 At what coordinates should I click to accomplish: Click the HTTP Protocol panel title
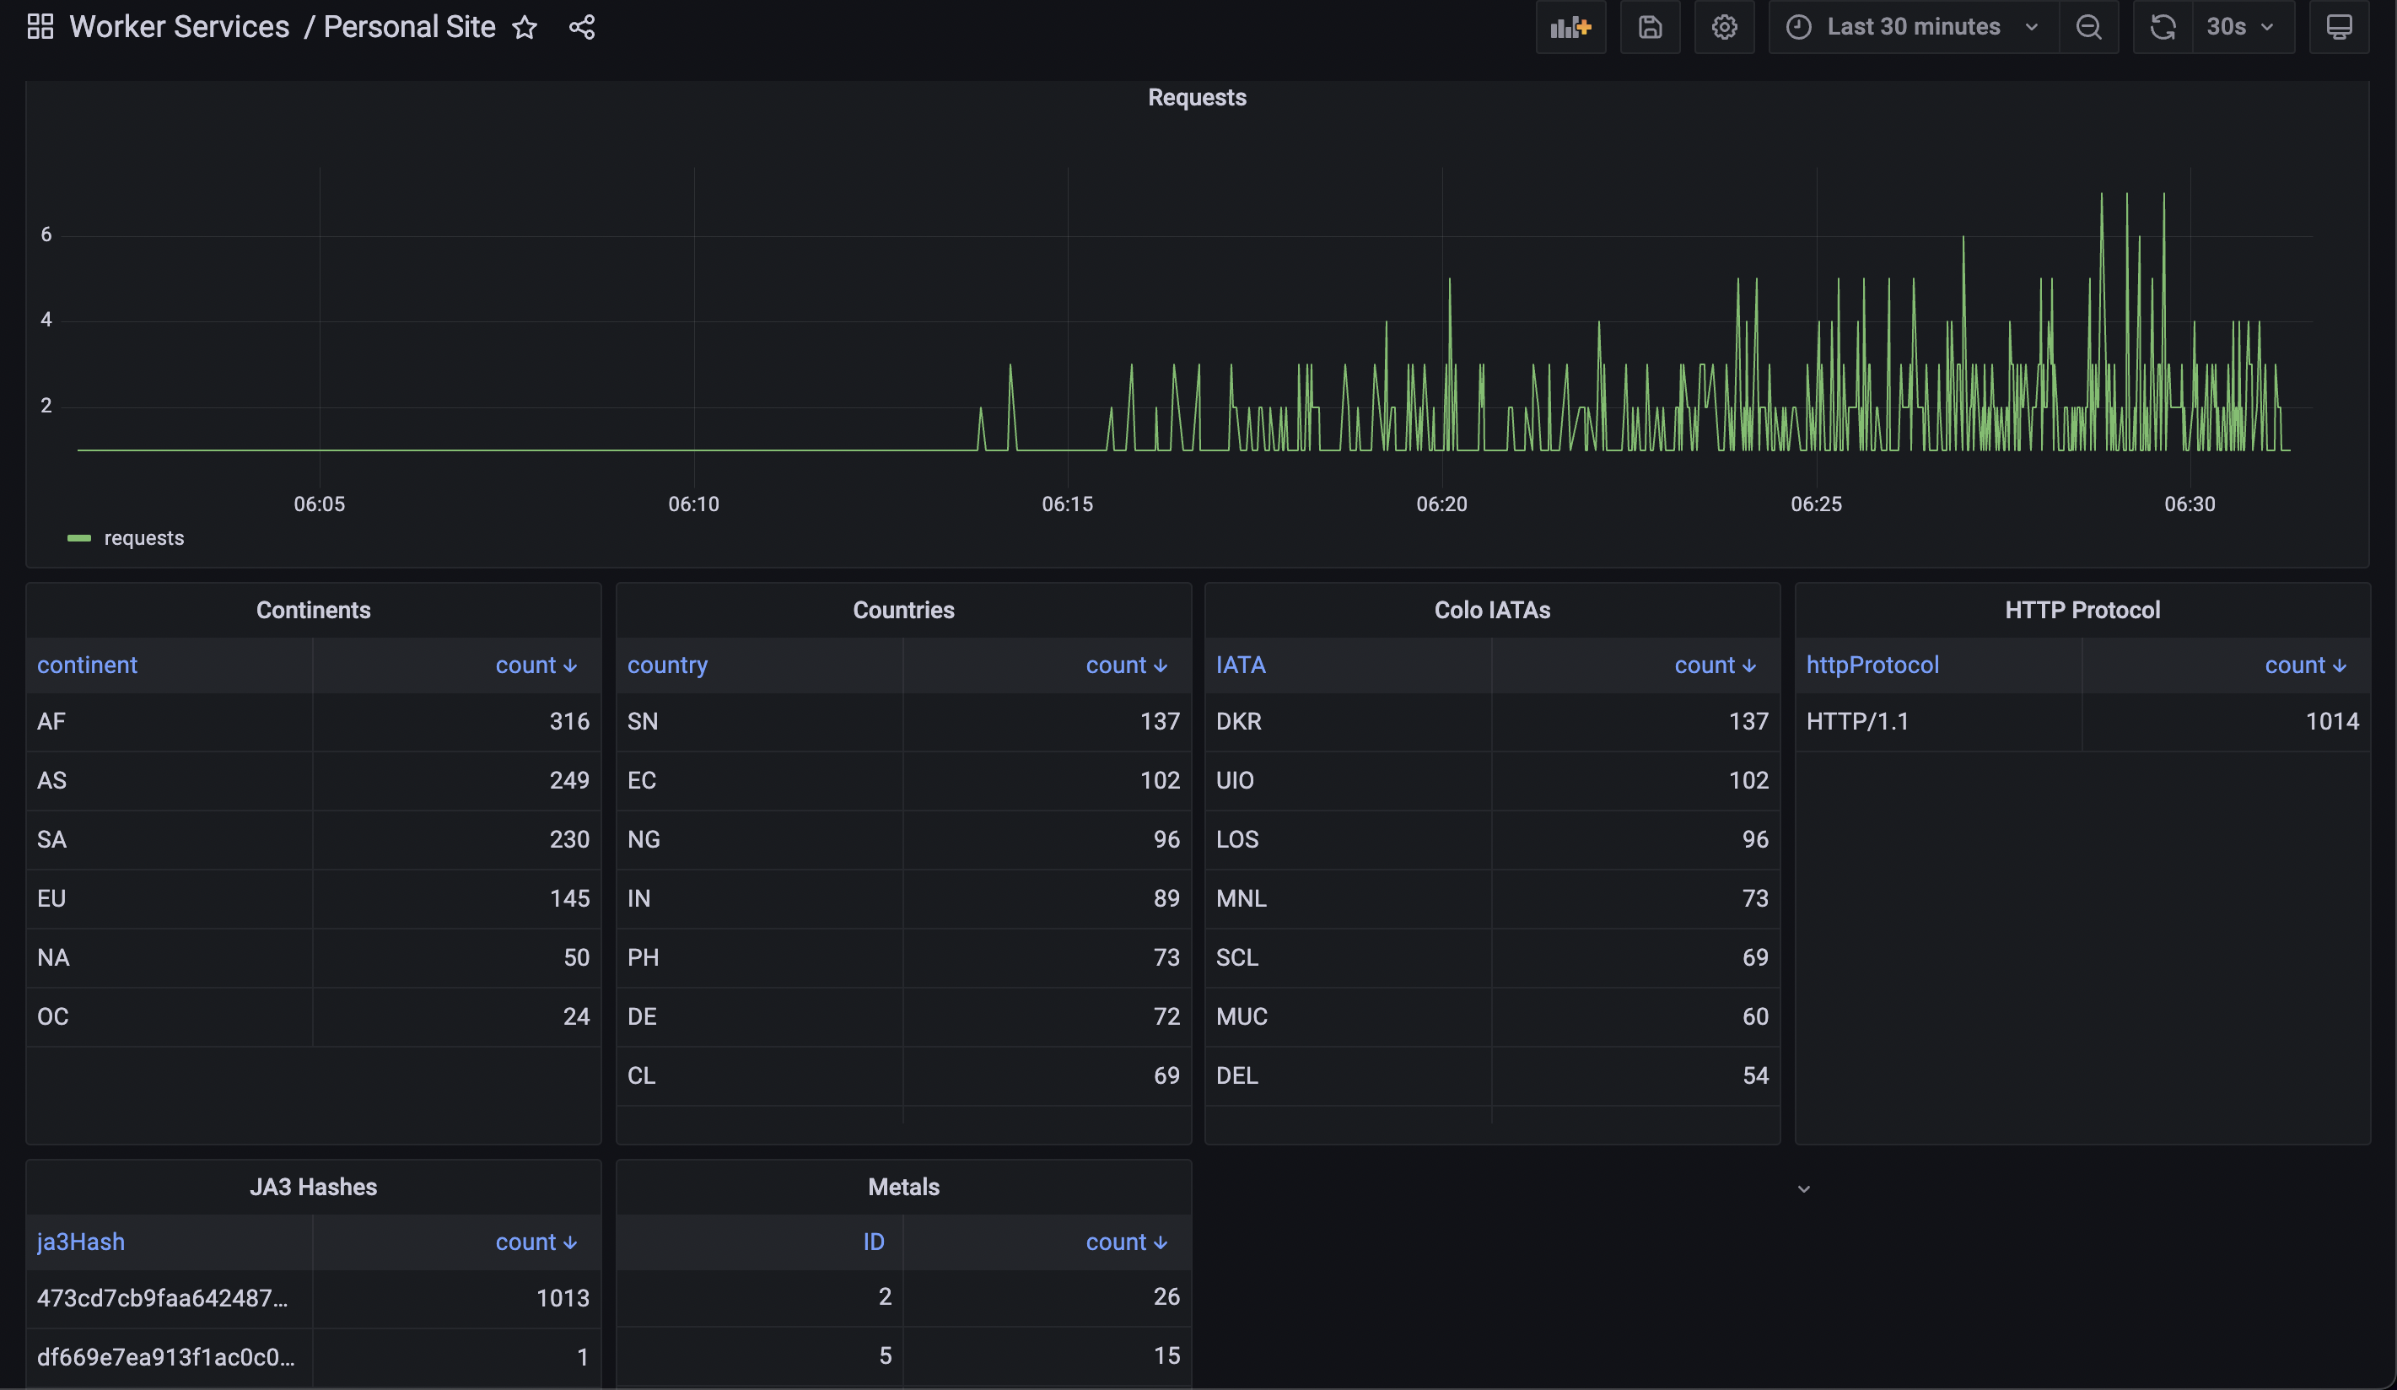[x=2082, y=611]
